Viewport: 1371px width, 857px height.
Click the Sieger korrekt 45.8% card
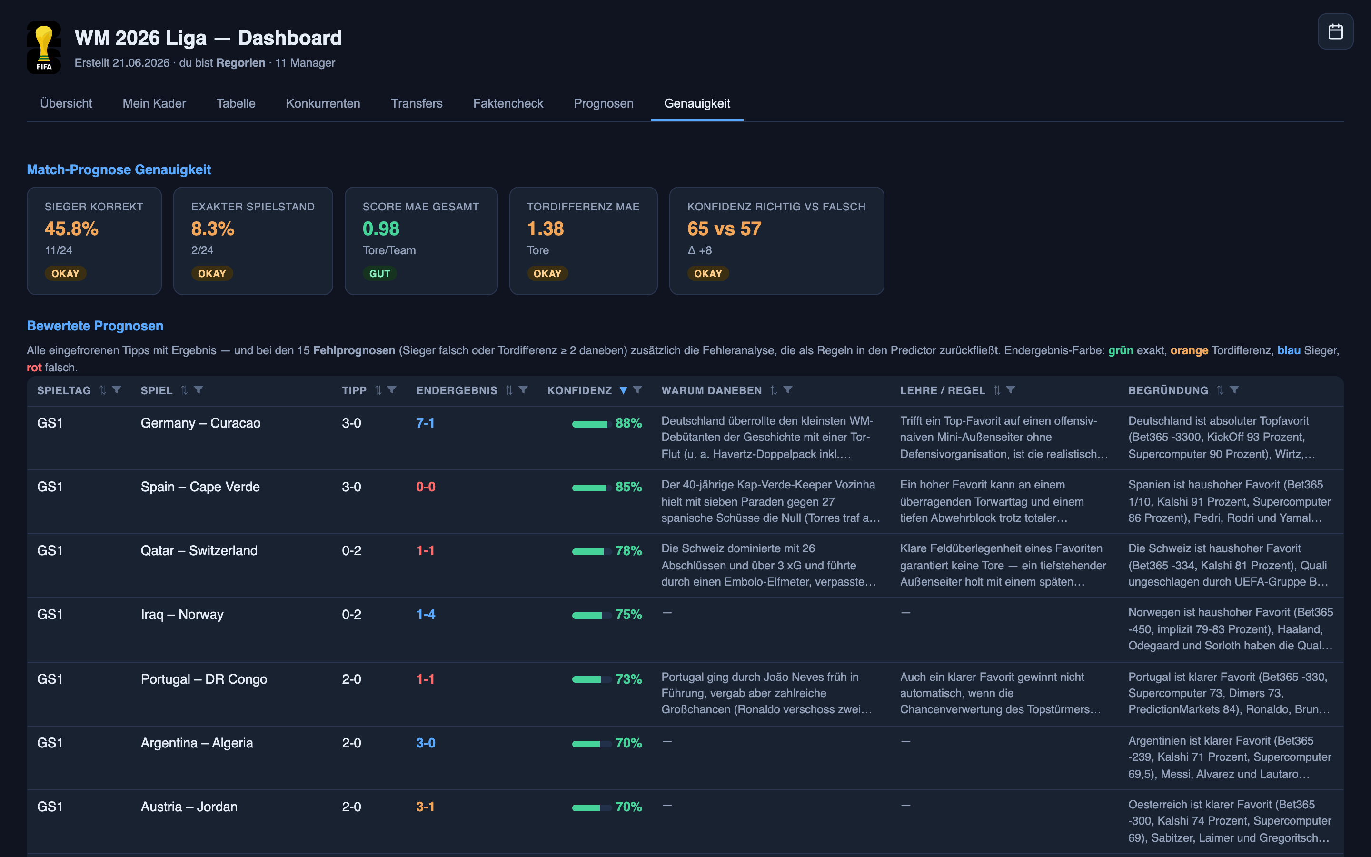point(94,240)
